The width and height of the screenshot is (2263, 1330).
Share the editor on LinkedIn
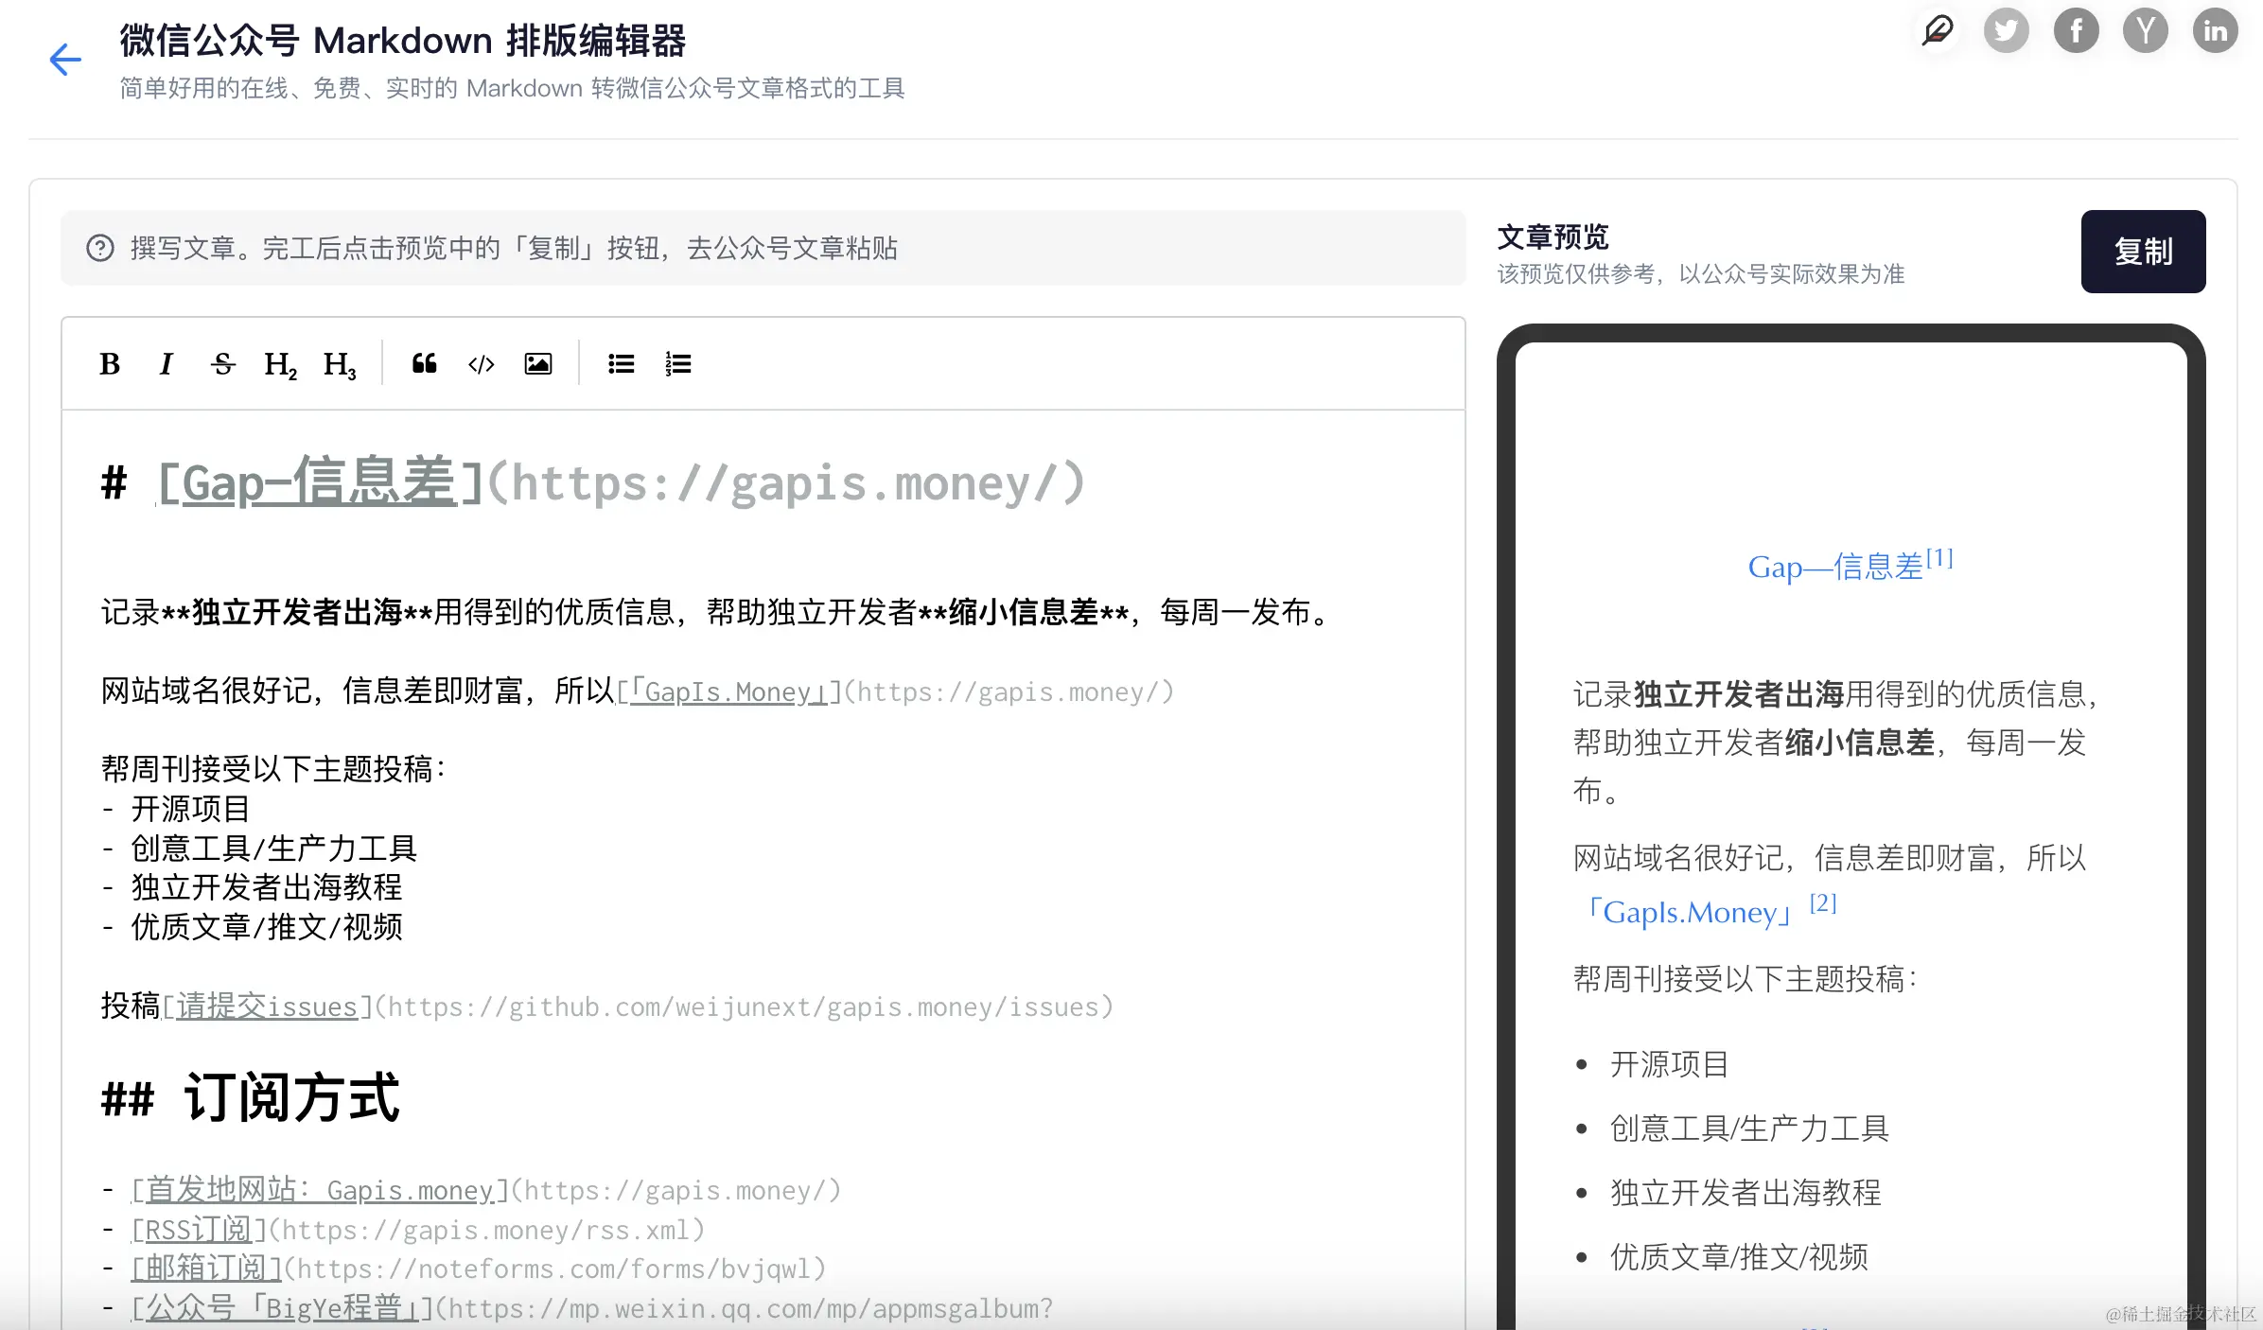2215,30
